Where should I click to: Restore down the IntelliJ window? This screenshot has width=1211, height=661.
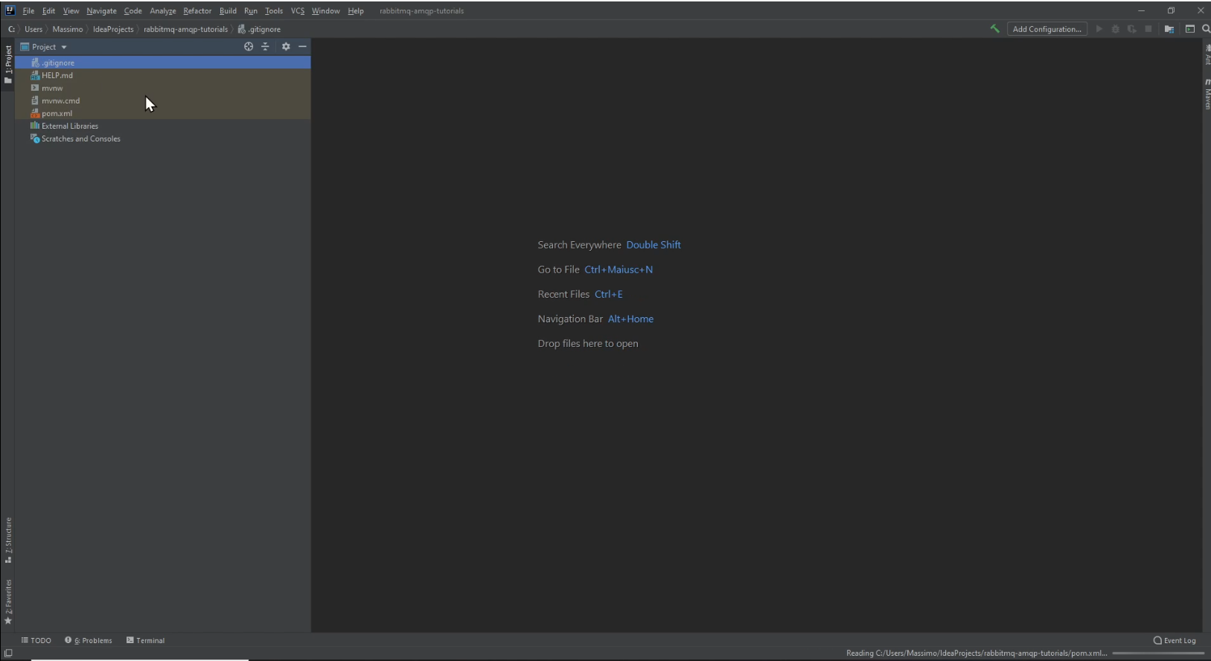[x=1171, y=10]
